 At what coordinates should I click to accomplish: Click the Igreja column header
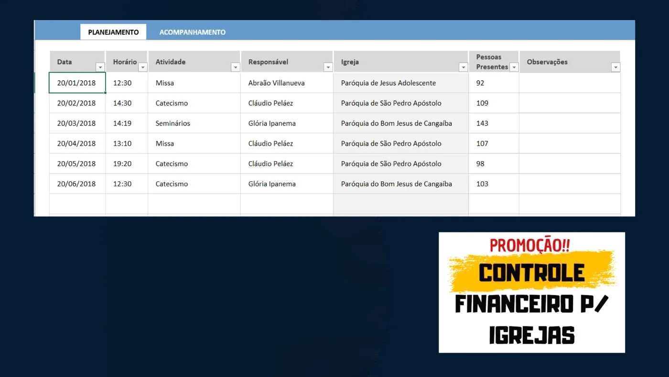[x=401, y=62]
